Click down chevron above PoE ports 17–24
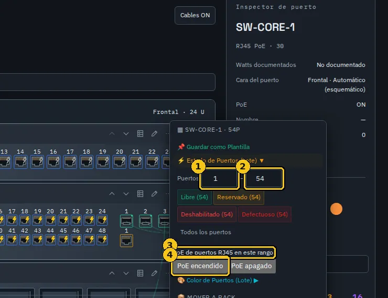 (x=126, y=193)
